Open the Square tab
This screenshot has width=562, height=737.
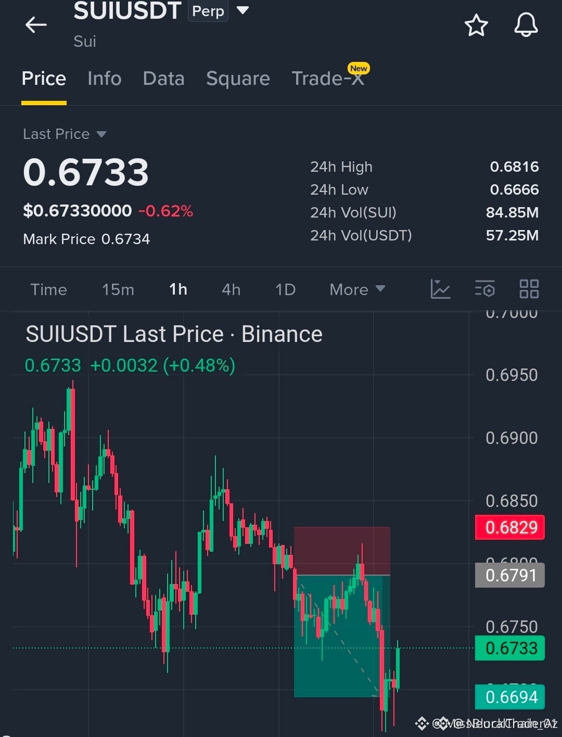point(238,79)
